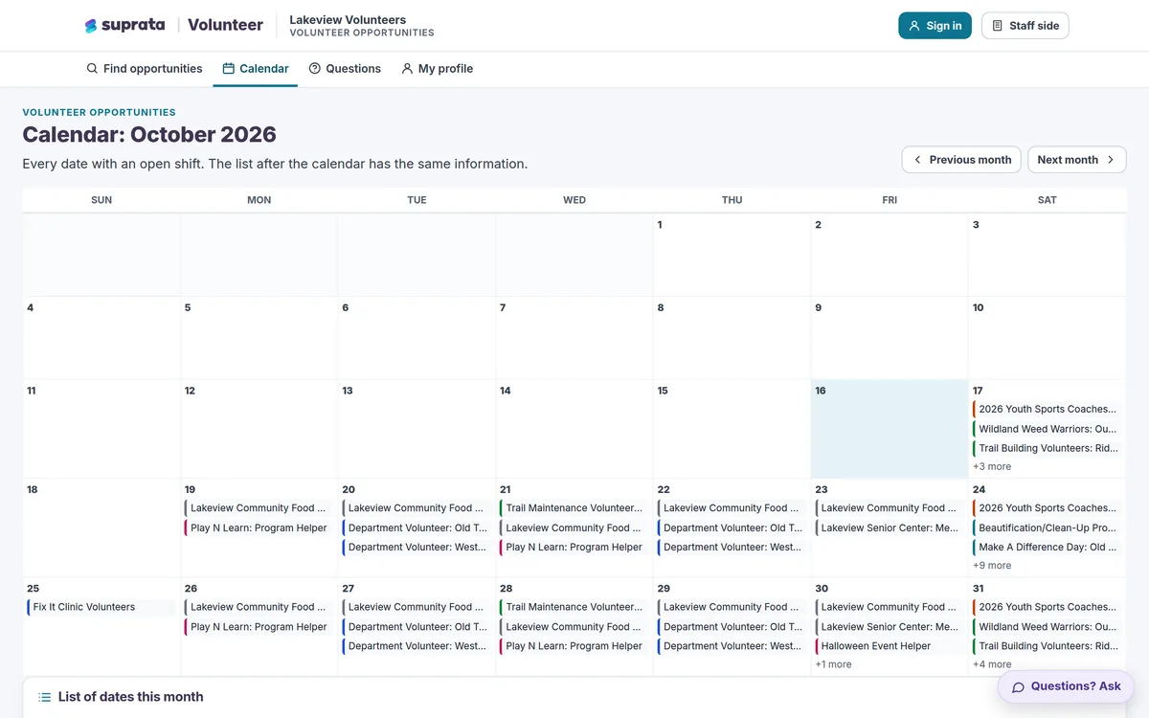The image size is (1149, 718).
Task: Click the Questions? Ask chat button
Action: coord(1066,686)
